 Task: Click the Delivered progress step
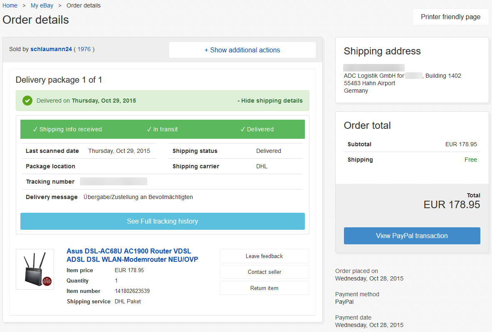tap(257, 129)
